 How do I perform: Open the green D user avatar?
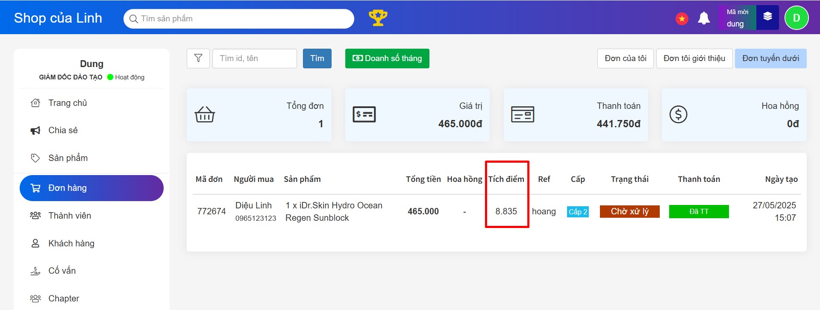pos(796,18)
